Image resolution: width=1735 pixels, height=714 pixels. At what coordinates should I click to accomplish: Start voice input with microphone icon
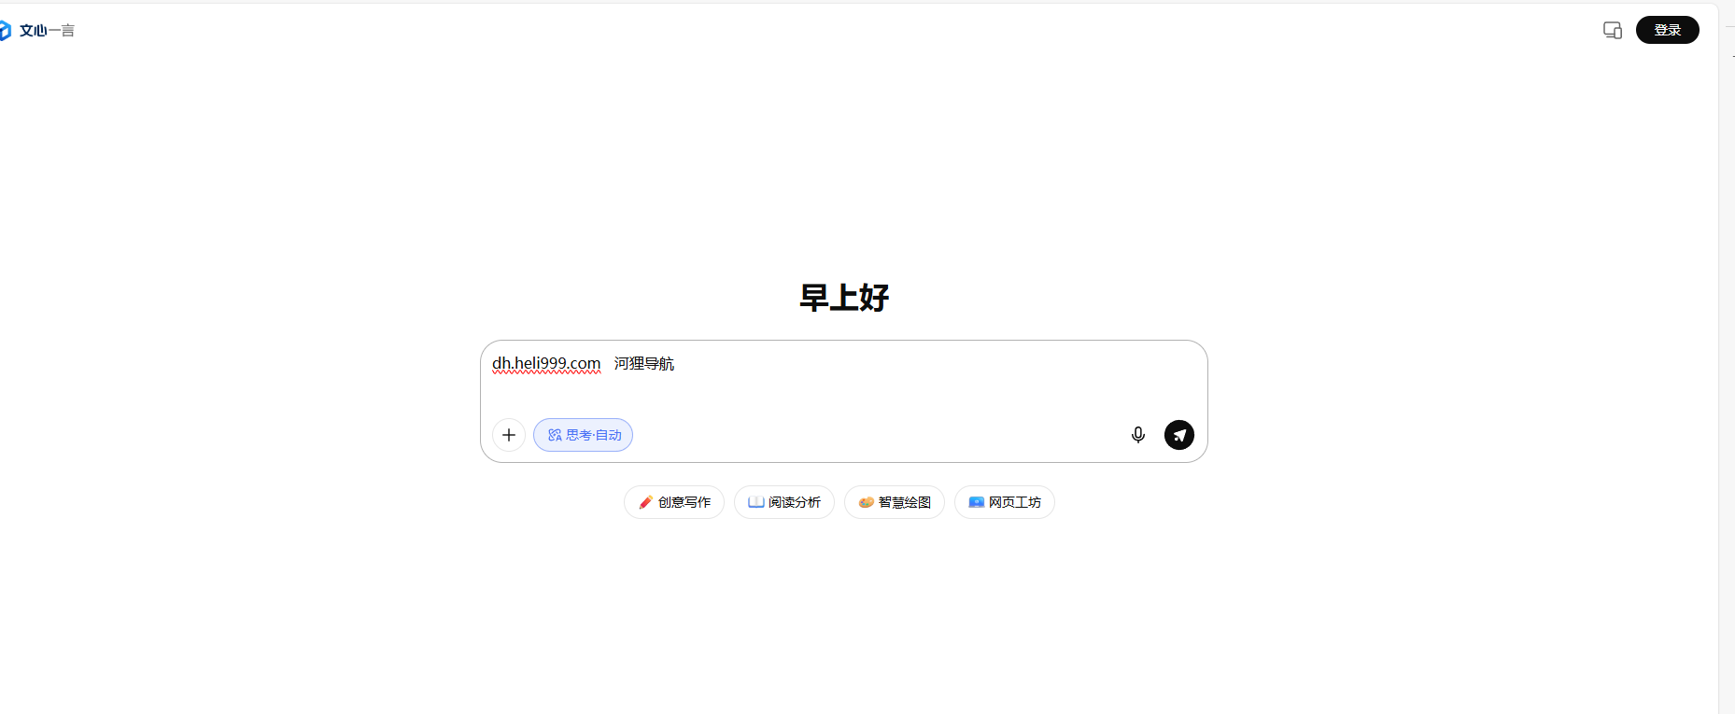[1138, 435]
